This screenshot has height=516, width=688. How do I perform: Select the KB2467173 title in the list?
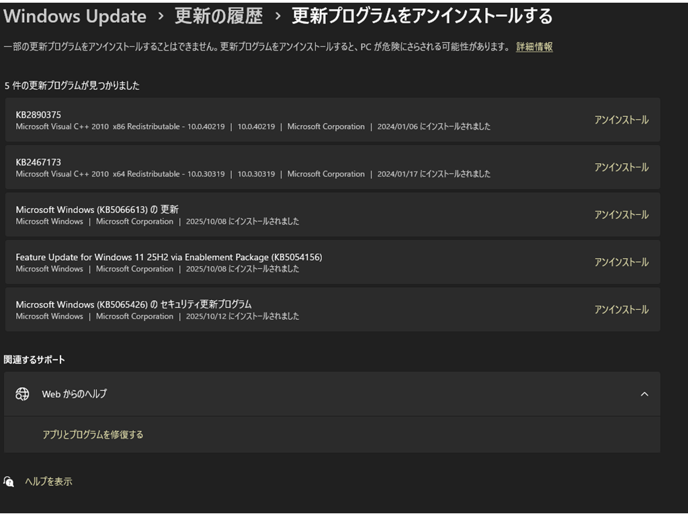tap(38, 163)
